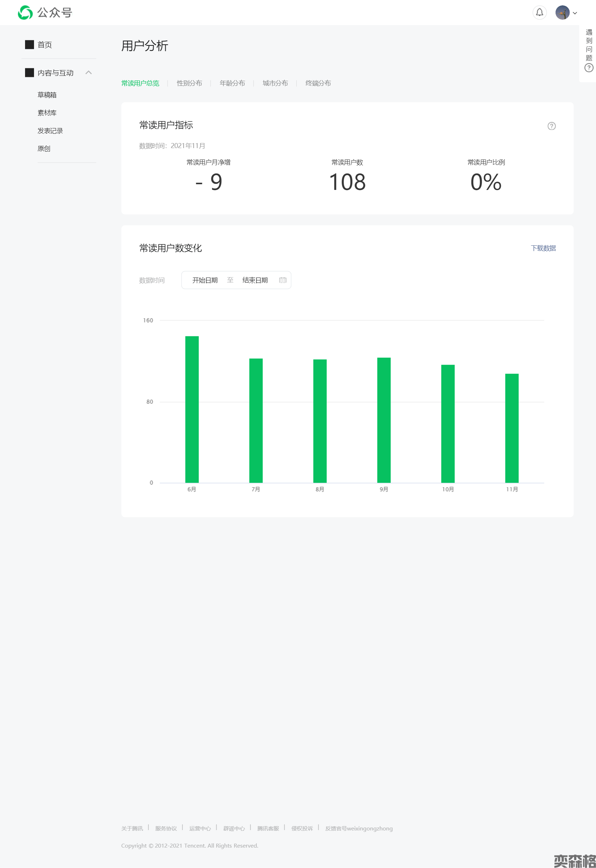The height and width of the screenshot is (868, 596).
Task: Select the 终端分布 tab
Action: pyautogui.click(x=318, y=83)
